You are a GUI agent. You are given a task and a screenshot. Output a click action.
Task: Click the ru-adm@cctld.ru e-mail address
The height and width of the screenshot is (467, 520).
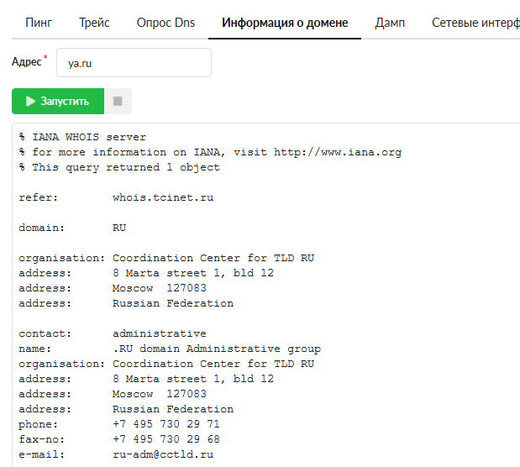tap(163, 454)
